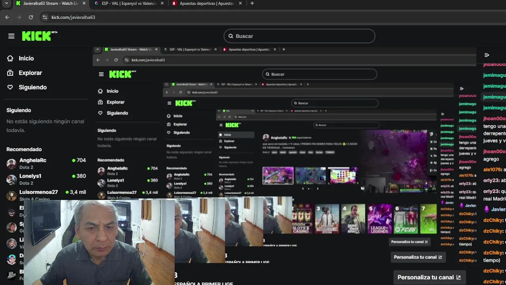Go forward in the outer browser

tap(19, 17)
